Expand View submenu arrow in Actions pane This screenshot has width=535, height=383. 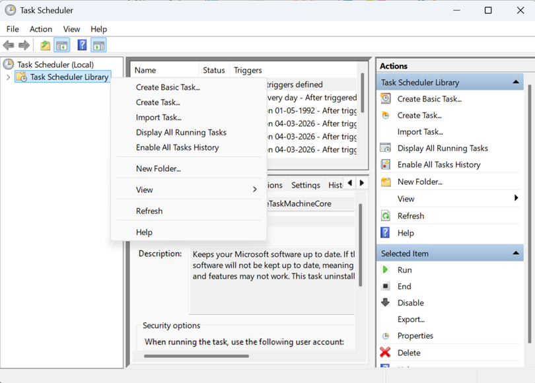point(516,198)
